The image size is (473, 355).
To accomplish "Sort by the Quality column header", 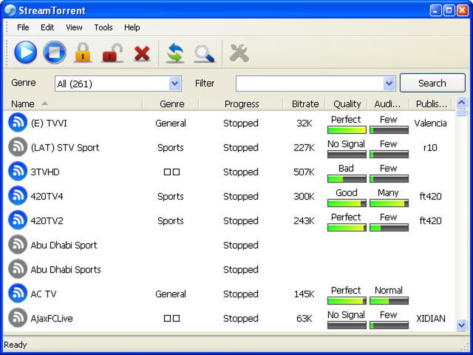I will pyautogui.click(x=347, y=104).
